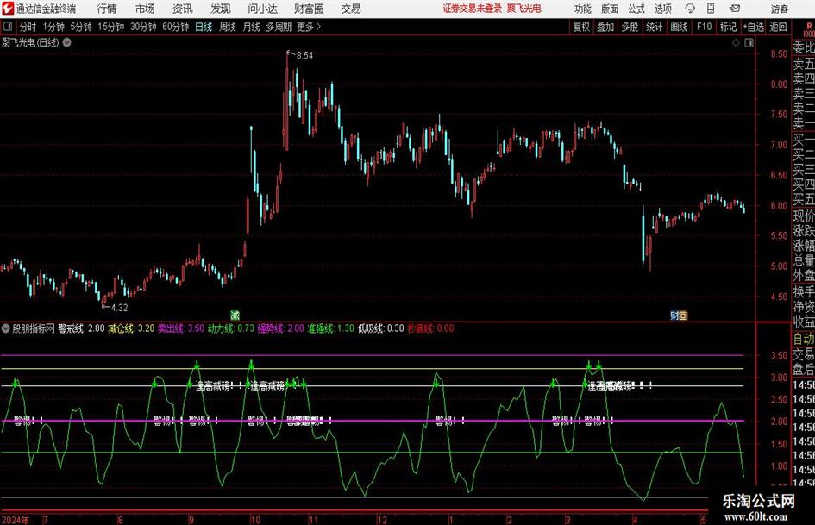Open the 问小达 menu
This screenshot has width=815, height=525.
[262, 9]
